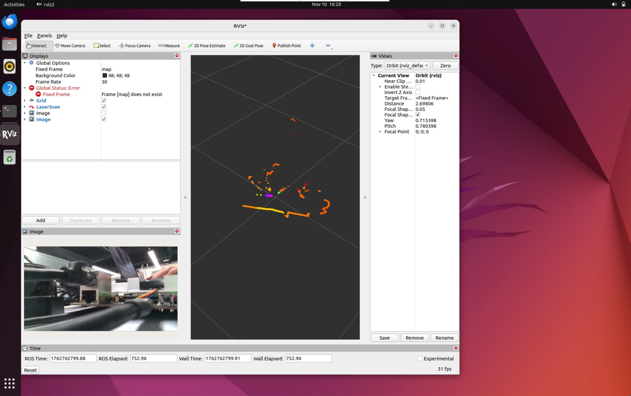Click the ROS Time input field
This screenshot has height=396, width=631.
pyautogui.click(x=73, y=359)
